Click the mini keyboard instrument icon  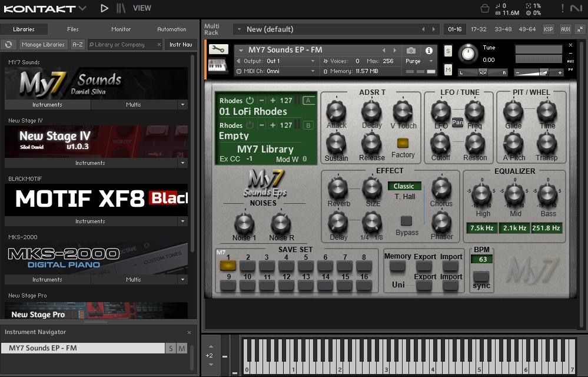[218, 67]
